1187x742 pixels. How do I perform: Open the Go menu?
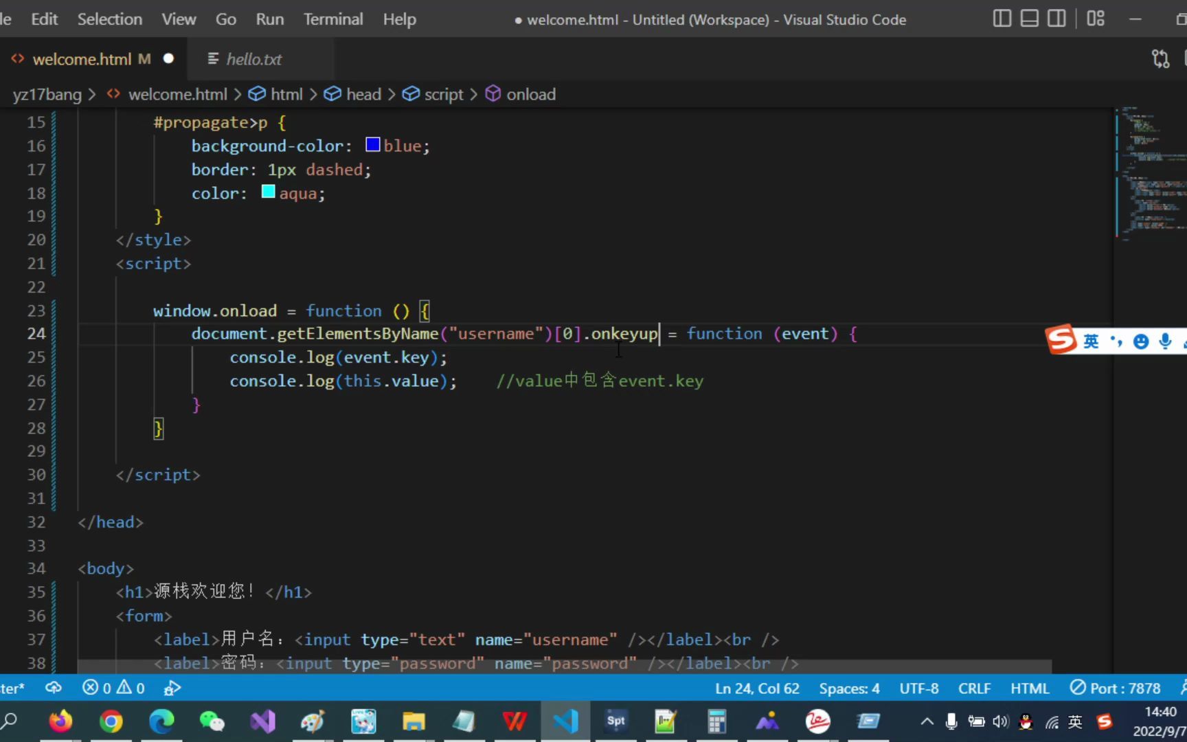[x=226, y=19]
